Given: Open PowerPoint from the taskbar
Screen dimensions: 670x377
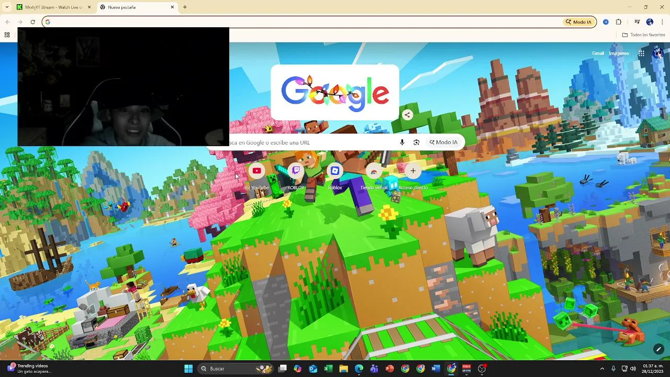Looking at the screenshot, I should pyautogui.click(x=389, y=369).
